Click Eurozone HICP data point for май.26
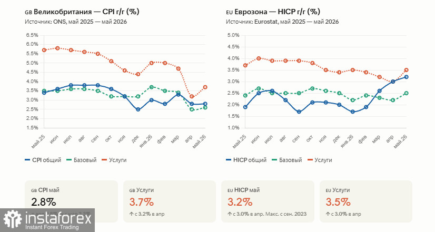 (406, 77)
